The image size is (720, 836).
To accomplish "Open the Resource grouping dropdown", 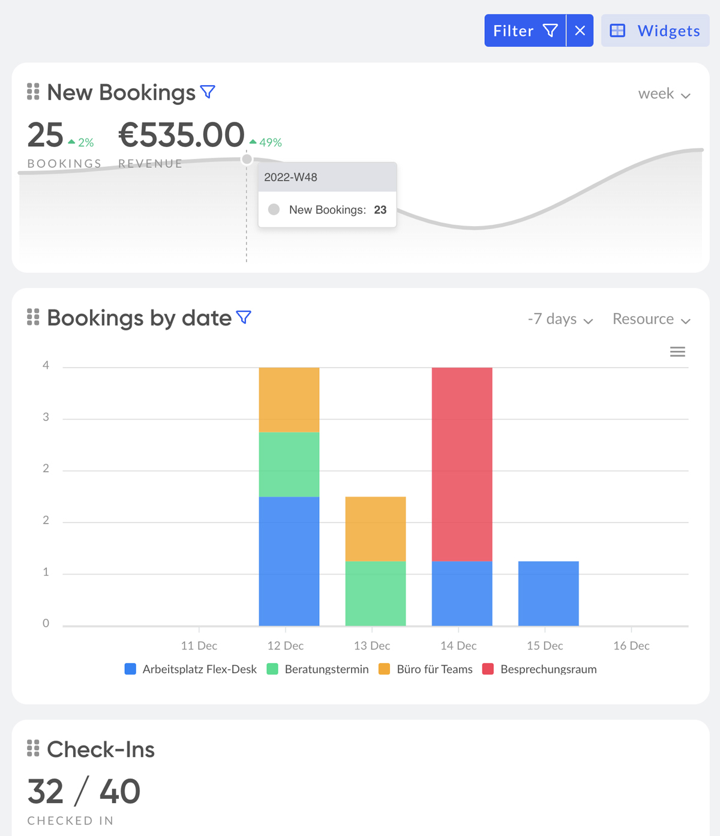I will (651, 319).
